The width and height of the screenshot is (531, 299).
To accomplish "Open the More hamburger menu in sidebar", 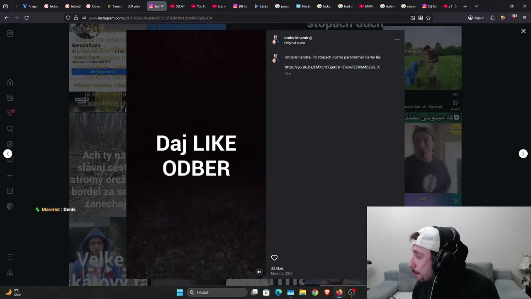I will coord(10,257).
